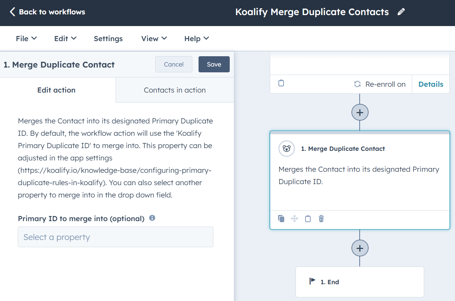Cancel editing the action
This screenshot has height=301, width=455.
pos(173,64)
